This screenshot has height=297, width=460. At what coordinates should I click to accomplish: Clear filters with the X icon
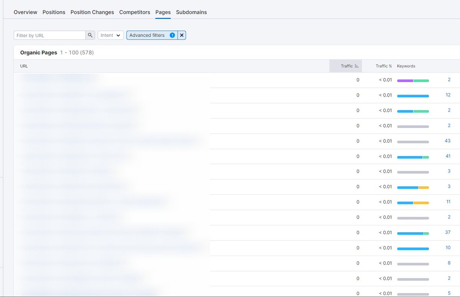point(182,35)
